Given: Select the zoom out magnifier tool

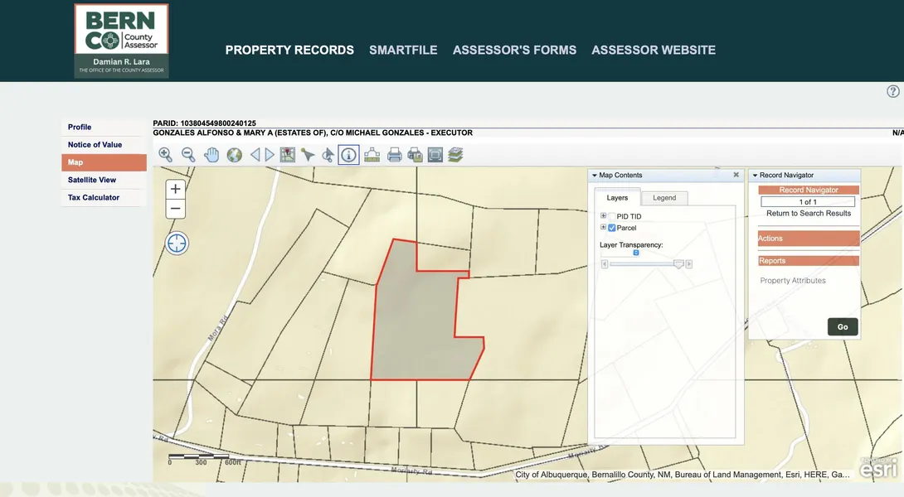Looking at the screenshot, I should pyautogui.click(x=188, y=155).
